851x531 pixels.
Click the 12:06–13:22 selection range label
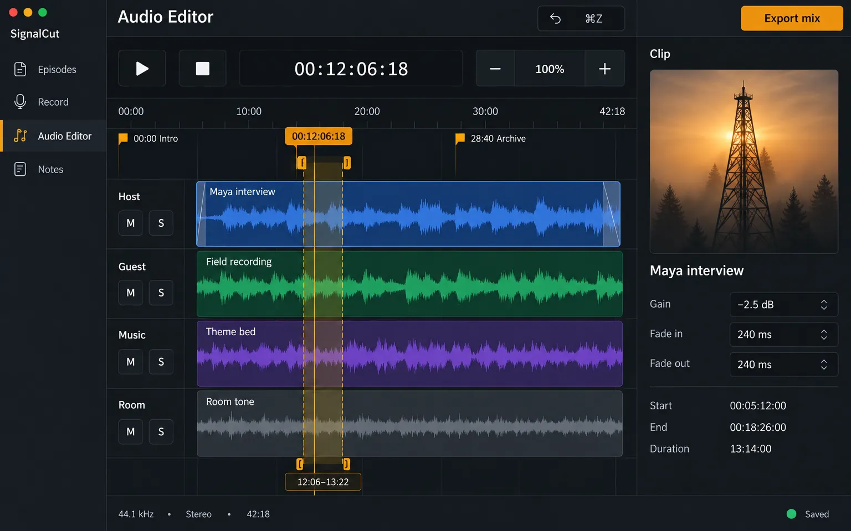[x=323, y=482]
